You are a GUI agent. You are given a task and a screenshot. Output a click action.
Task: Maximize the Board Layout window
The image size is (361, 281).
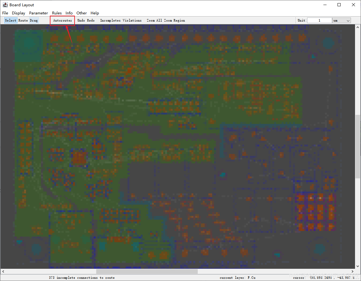coord(339,5)
